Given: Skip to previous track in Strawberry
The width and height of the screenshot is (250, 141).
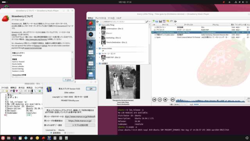Looking at the screenshot, I should tap(154, 99).
